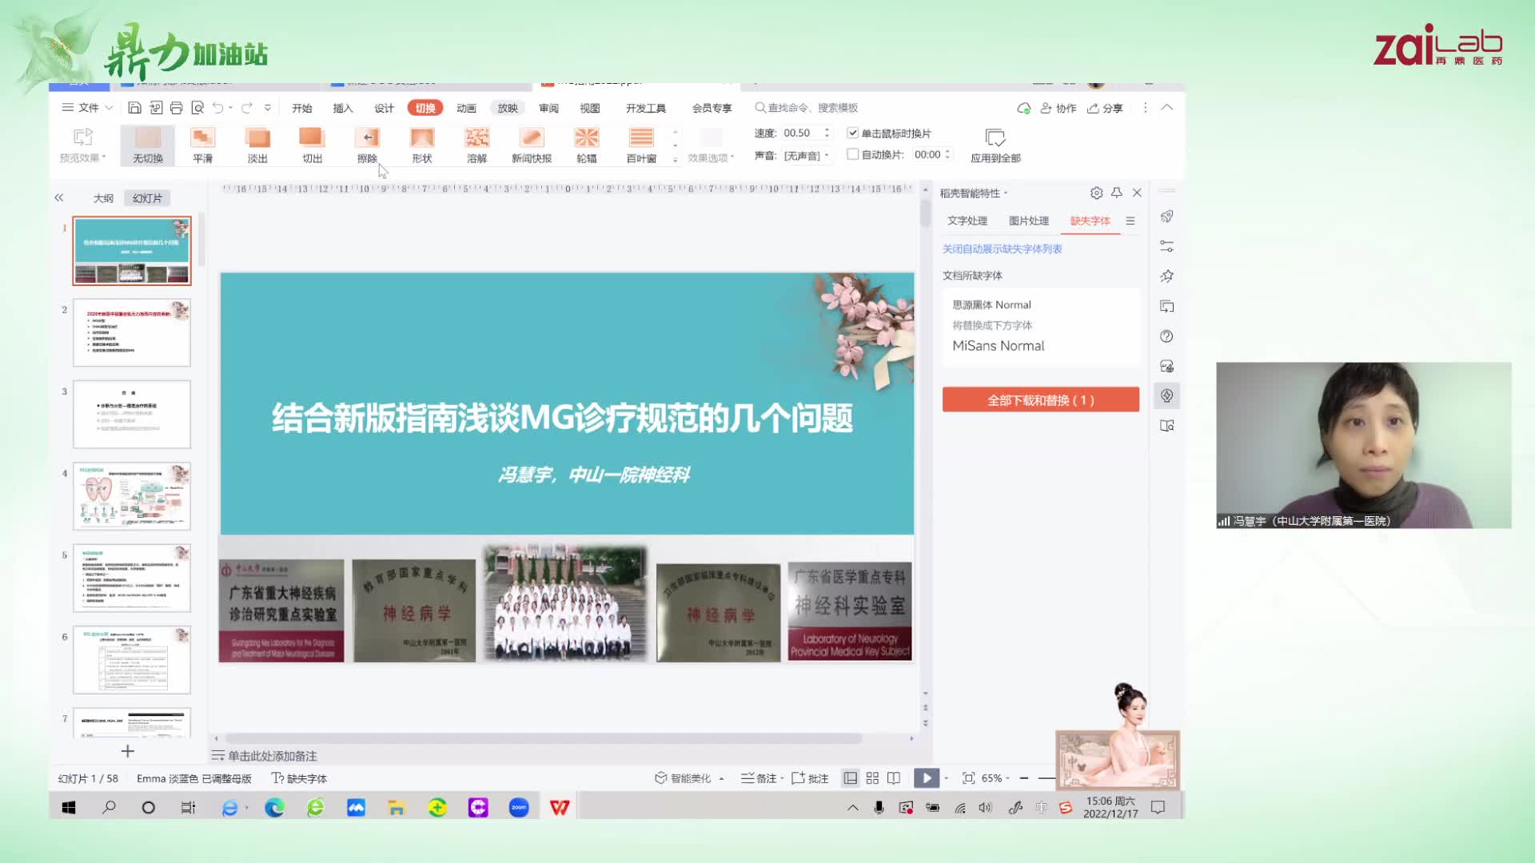The image size is (1535, 863).
Task: Toggle 单击鼠标时换片 checkbox
Action: (x=852, y=133)
